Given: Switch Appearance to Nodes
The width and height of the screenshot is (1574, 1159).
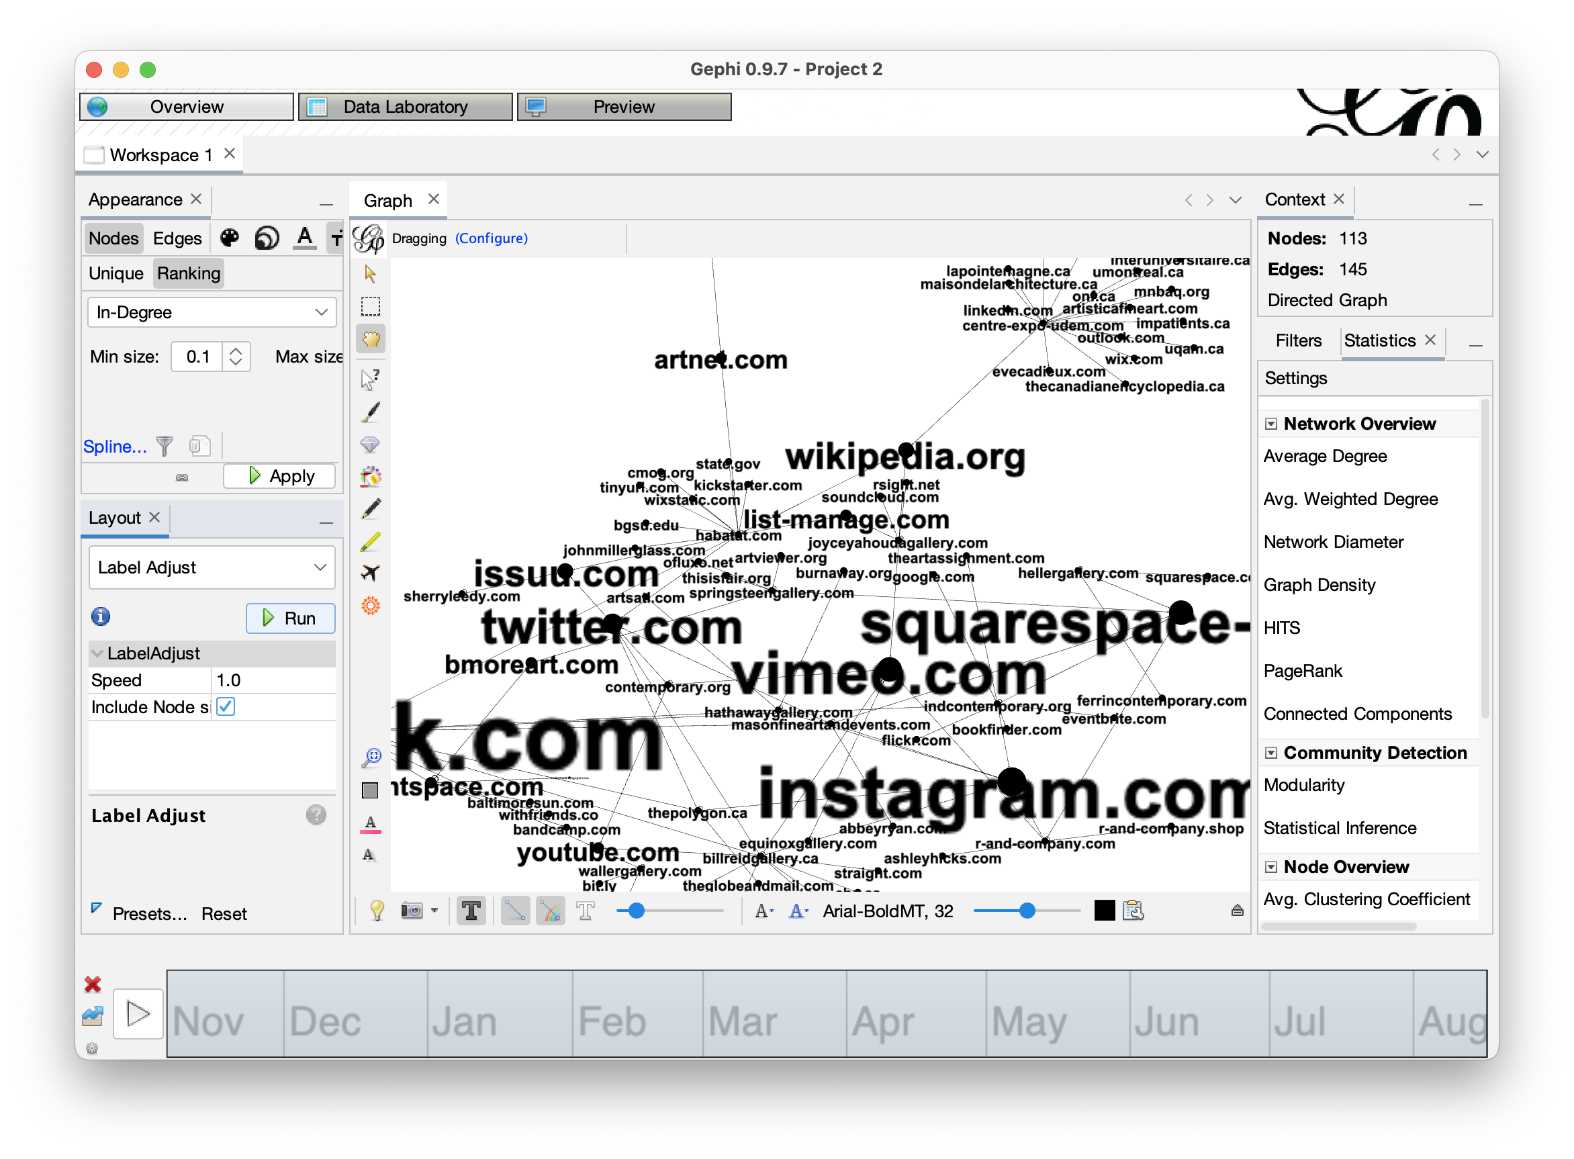Looking at the screenshot, I should click(113, 238).
